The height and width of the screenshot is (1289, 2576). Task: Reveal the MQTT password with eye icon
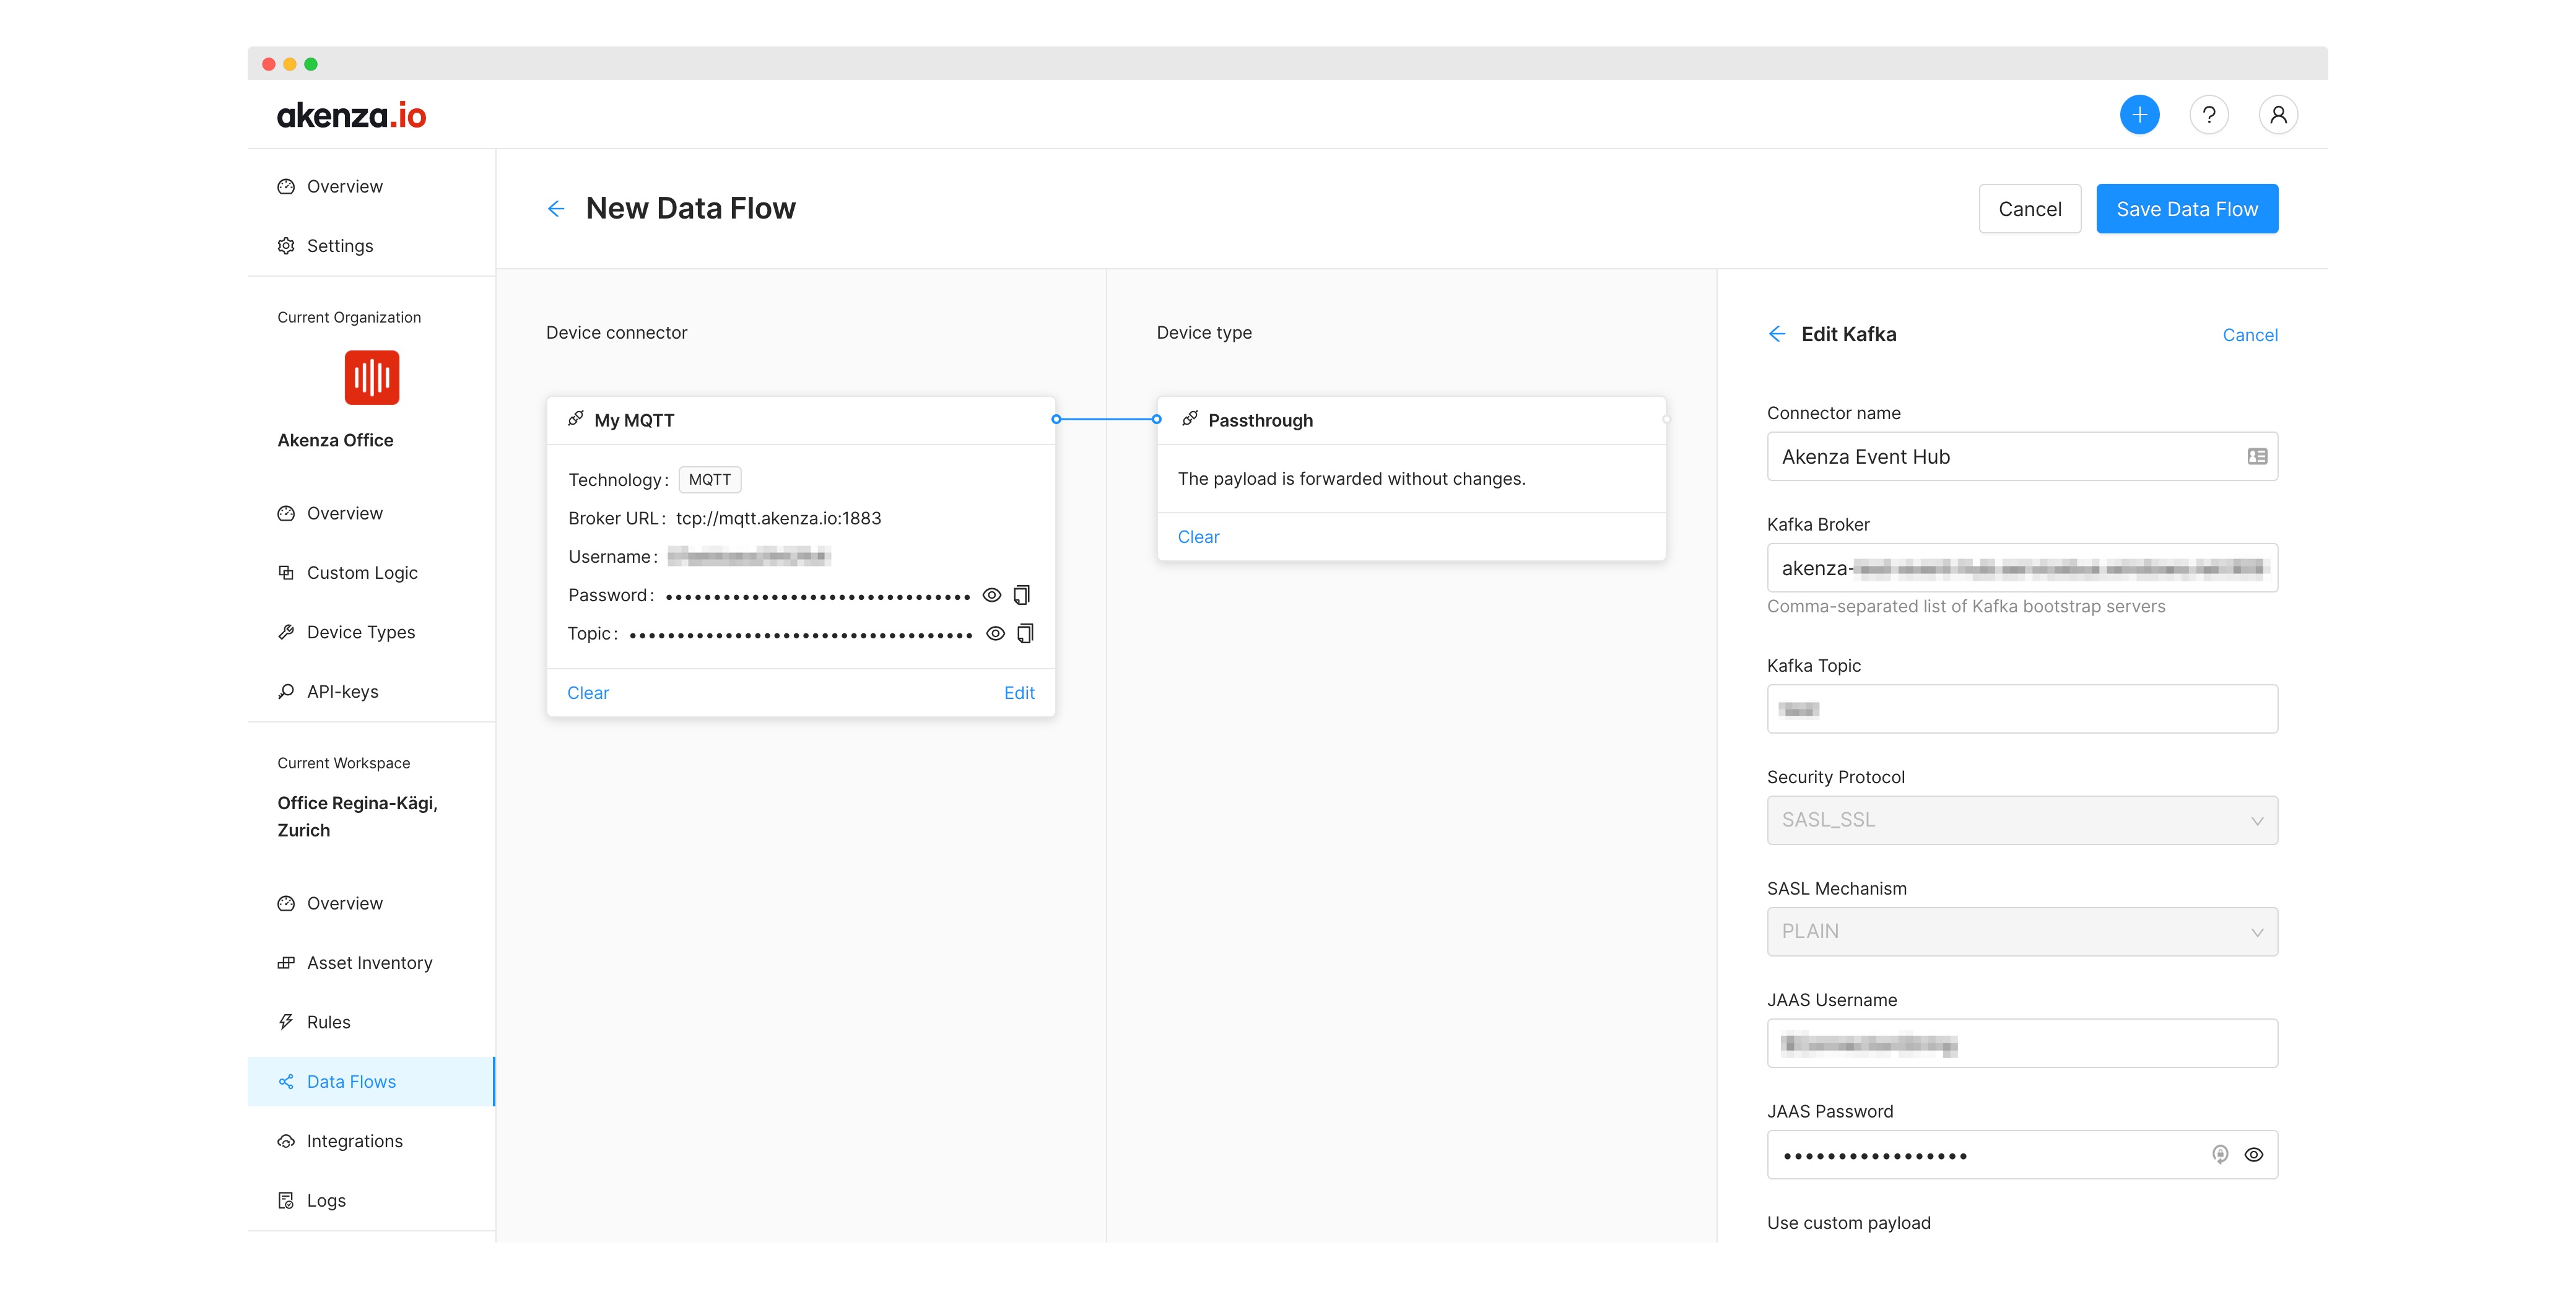pyautogui.click(x=991, y=595)
